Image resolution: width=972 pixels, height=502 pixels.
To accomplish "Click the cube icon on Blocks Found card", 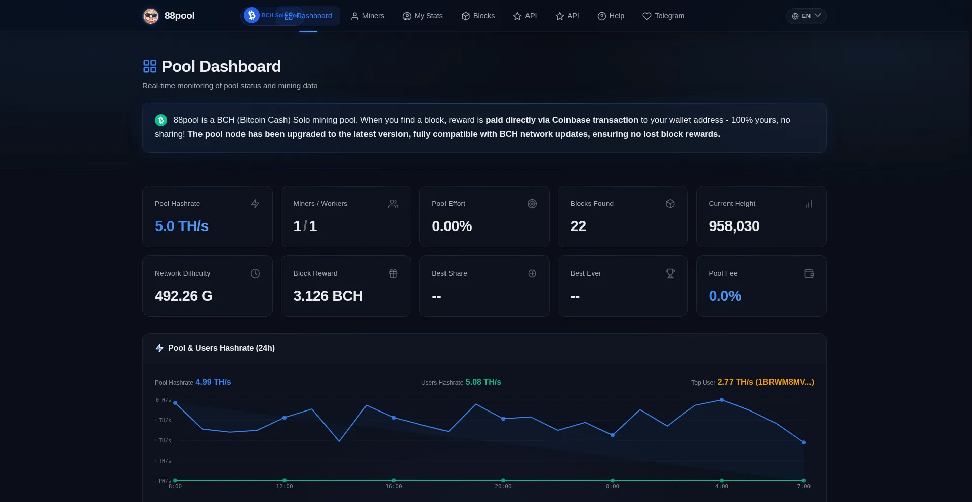I will point(670,204).
